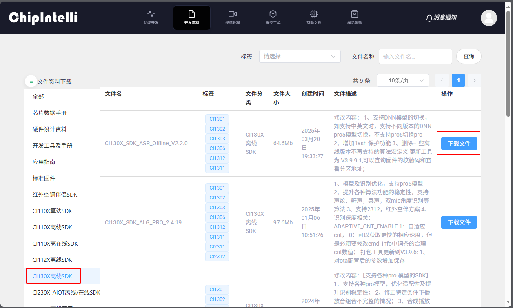This screenshot has height=308, width=513.
Task: Go to next page arrow
Action: pyautogui.click(x=475, y=80)
